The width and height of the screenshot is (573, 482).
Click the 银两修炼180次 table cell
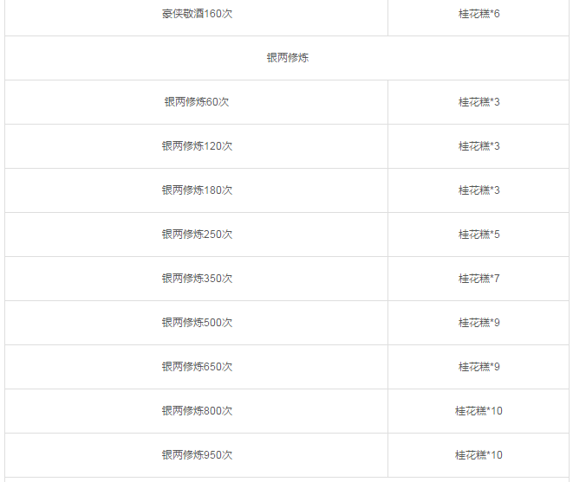(197, 190)
